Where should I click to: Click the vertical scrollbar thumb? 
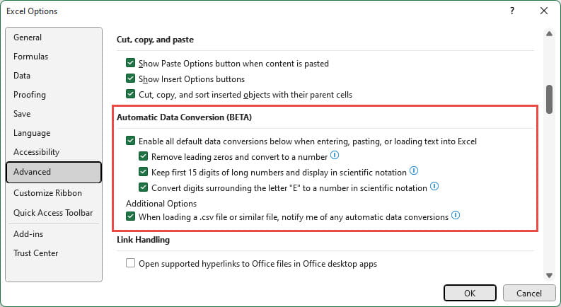point(548,96)
